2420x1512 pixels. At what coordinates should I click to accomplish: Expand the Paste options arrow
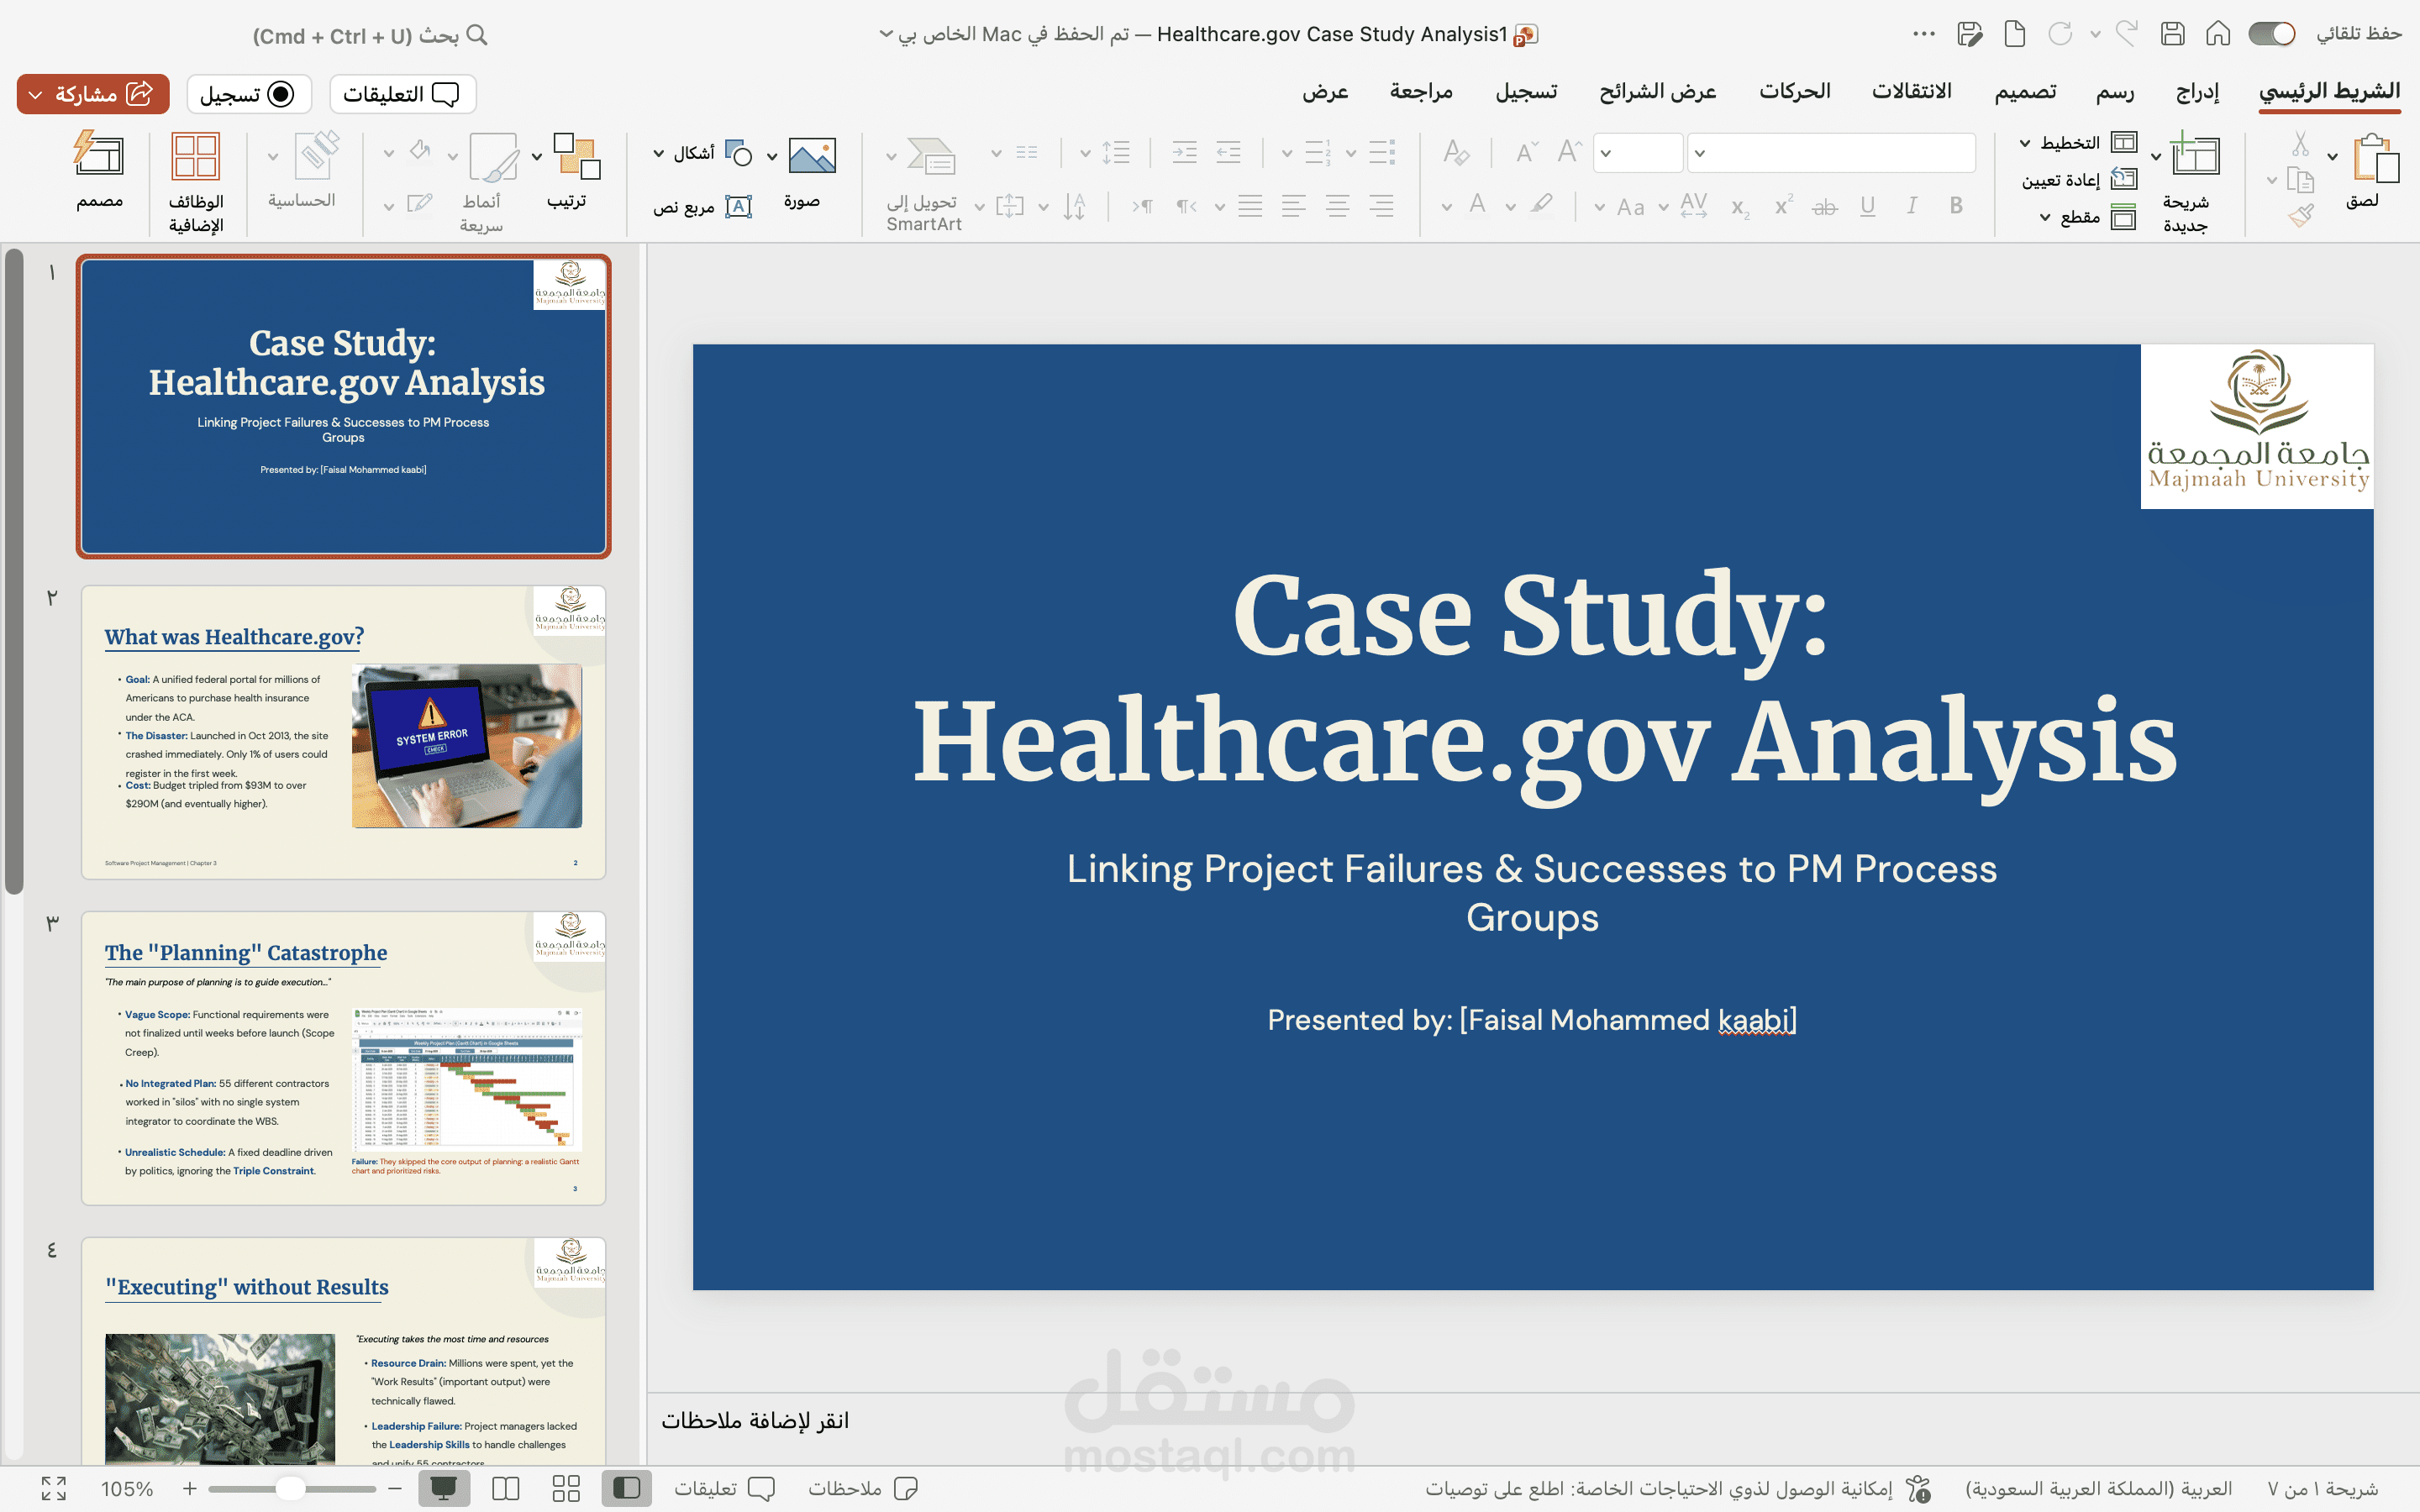[x=2332, y=157]
